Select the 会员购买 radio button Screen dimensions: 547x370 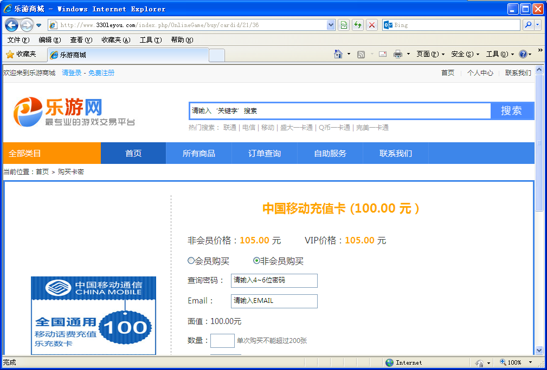click(x=191, y=260)
